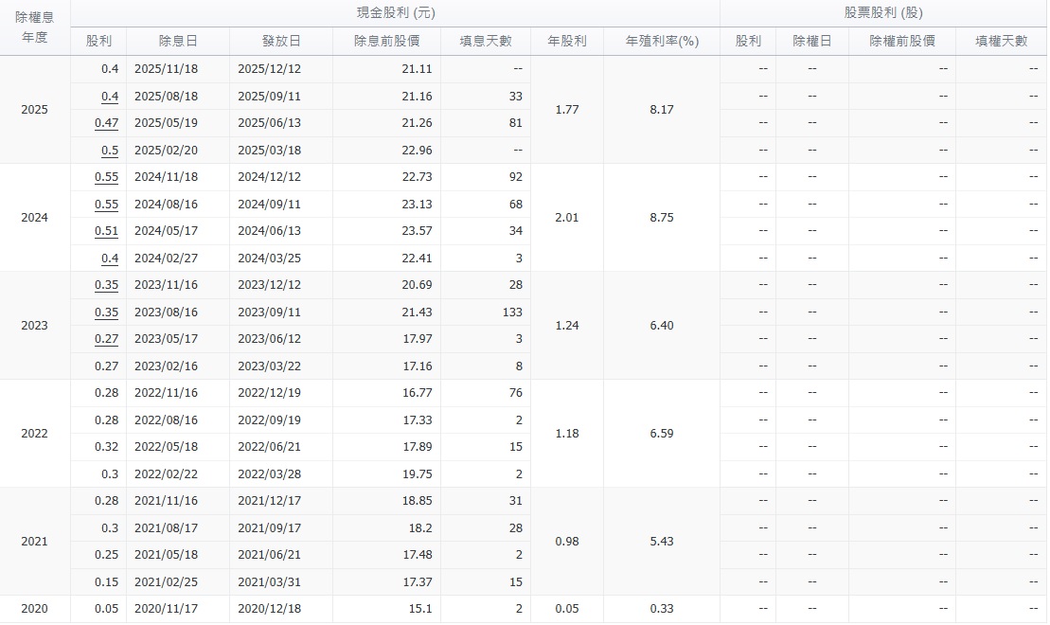Click underlined 0.4 dividend dated 2024/02/27
Viewport: 1050px width, 625px height.
pyautogui.click(x=109, y=259)
